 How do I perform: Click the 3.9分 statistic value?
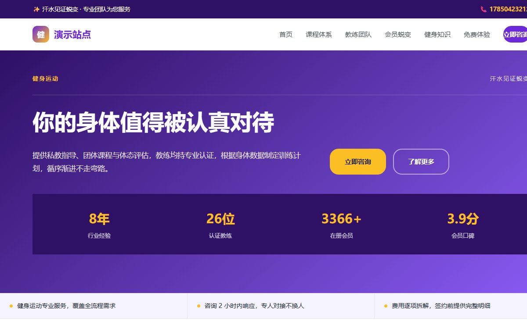(x=463, y=218)
